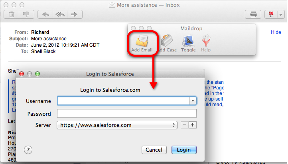Click the trash delete icon in toolbar

tap(12, 14)
